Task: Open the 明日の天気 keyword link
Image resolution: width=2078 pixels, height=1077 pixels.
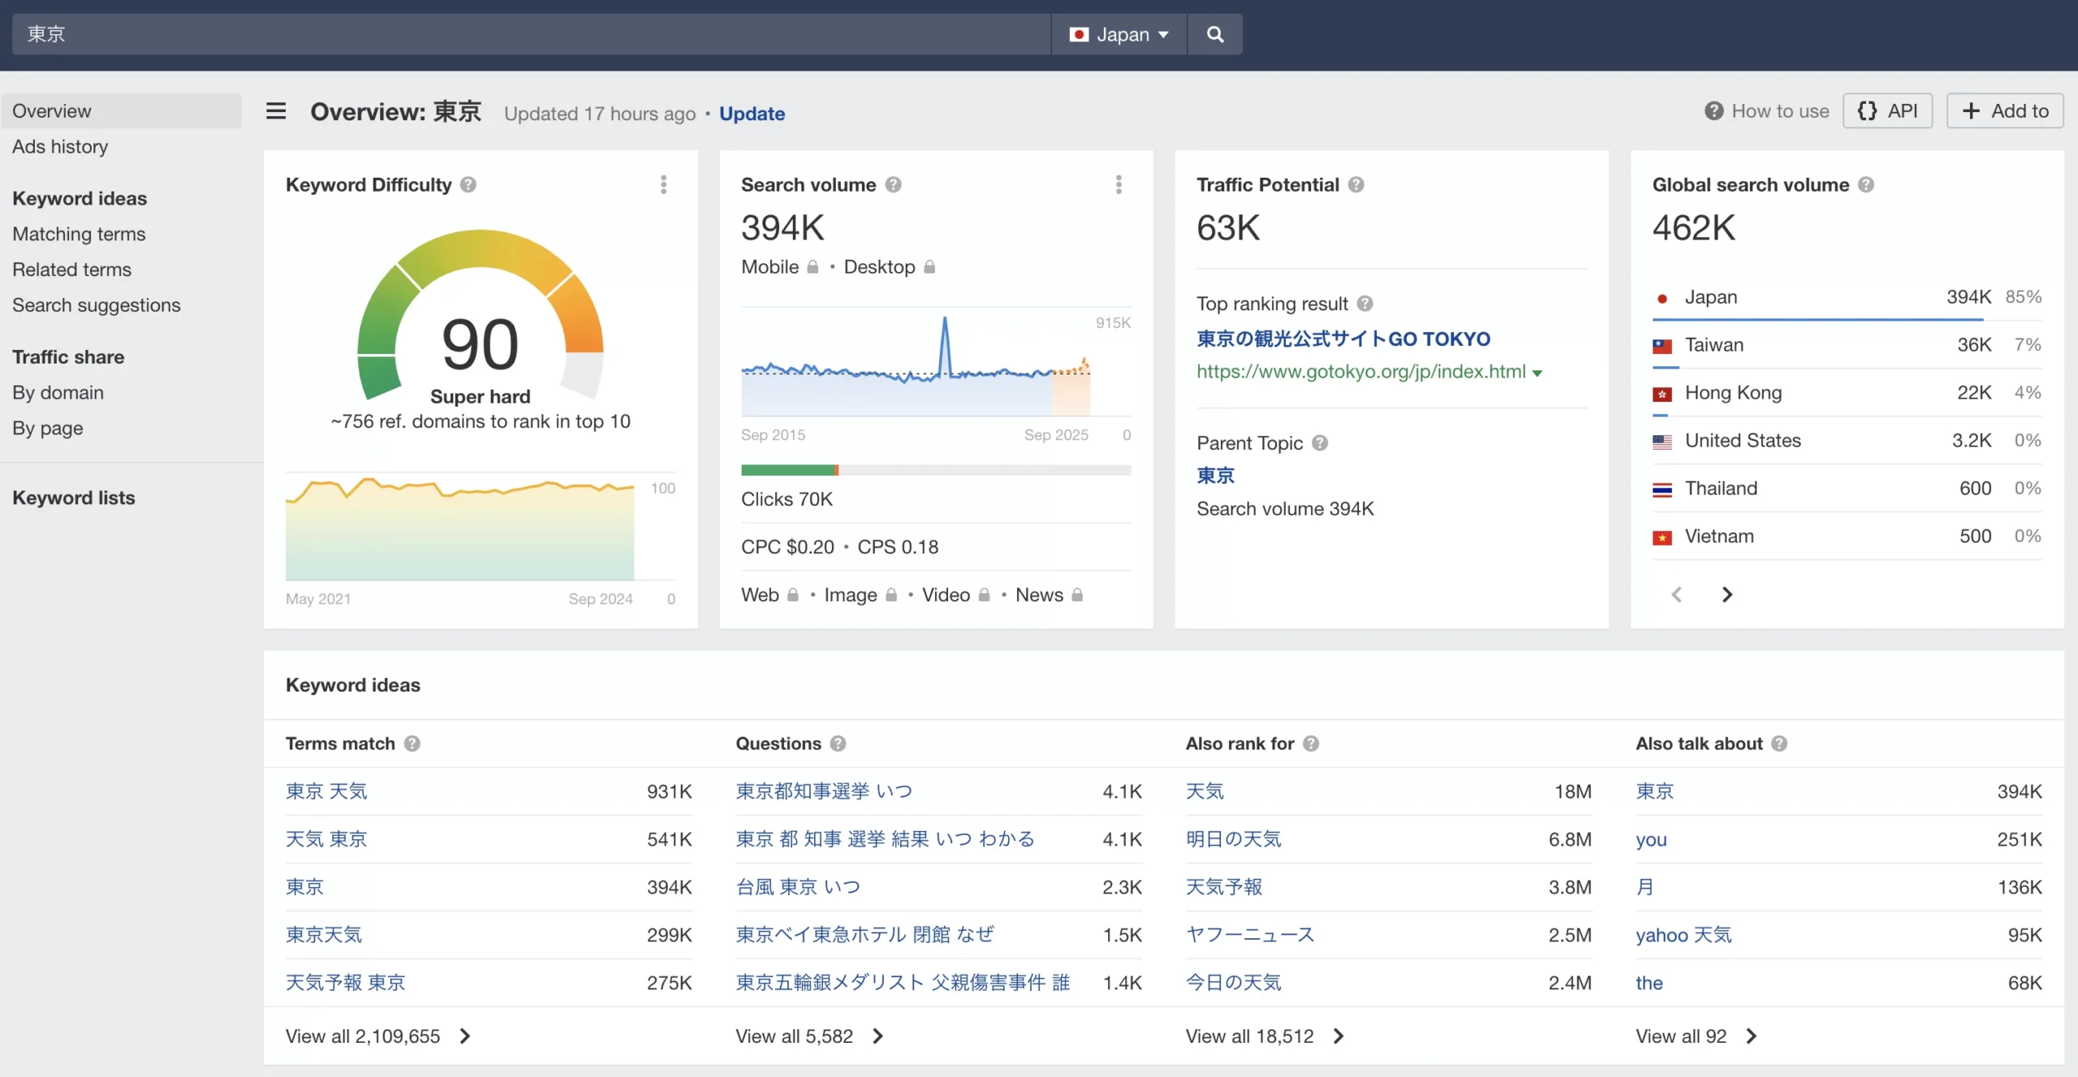Action: (x=1233, y=840)
